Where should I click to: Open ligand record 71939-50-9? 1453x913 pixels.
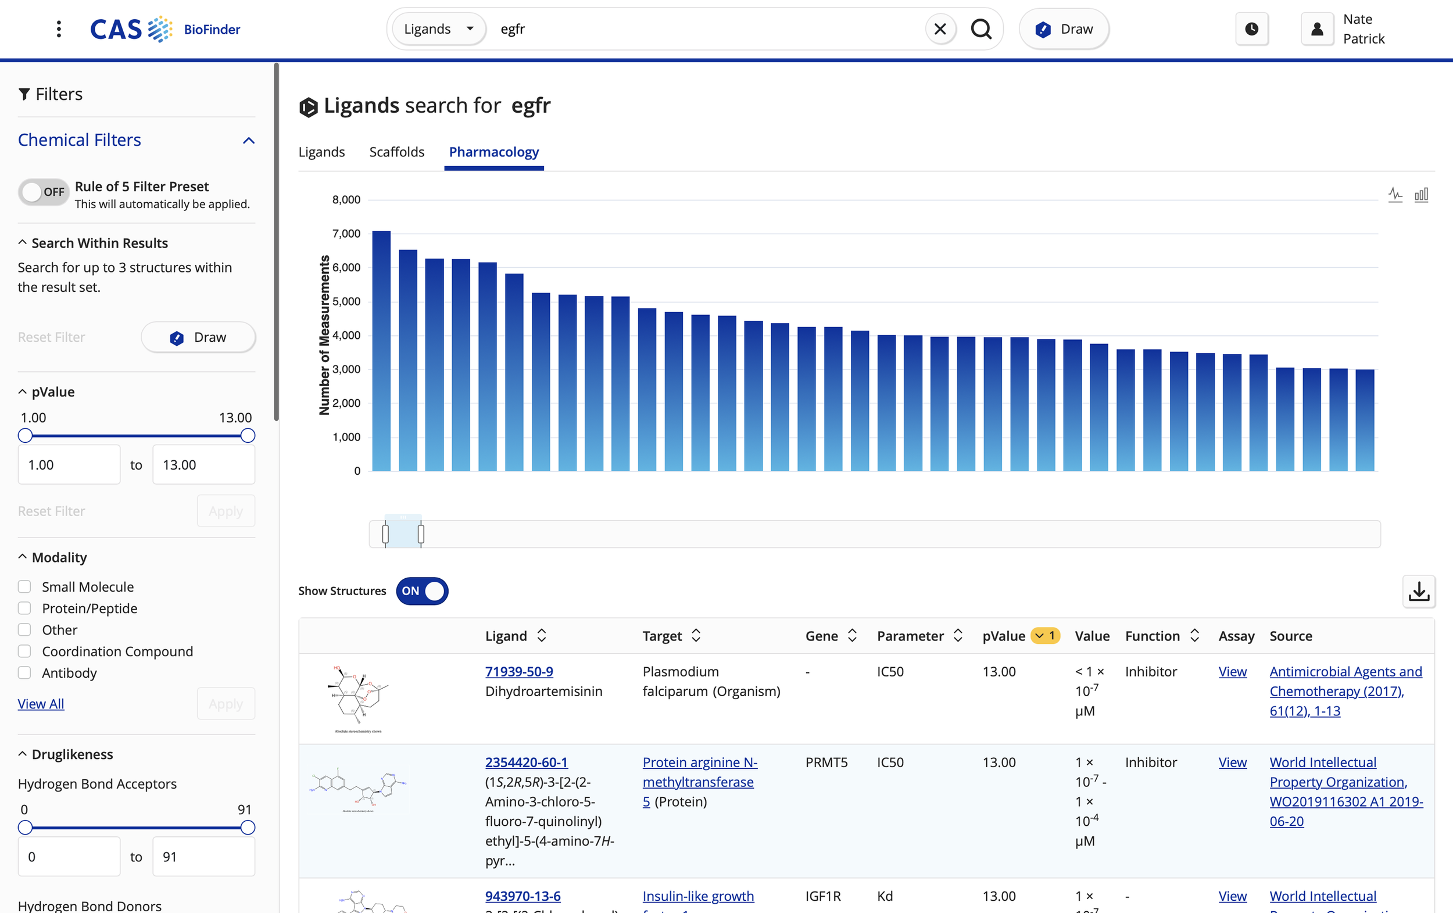click(519, 671)
